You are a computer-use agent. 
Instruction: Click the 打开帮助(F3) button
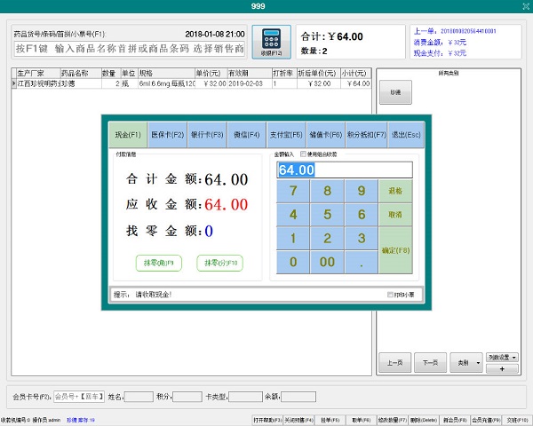click(x=267, y=421)
